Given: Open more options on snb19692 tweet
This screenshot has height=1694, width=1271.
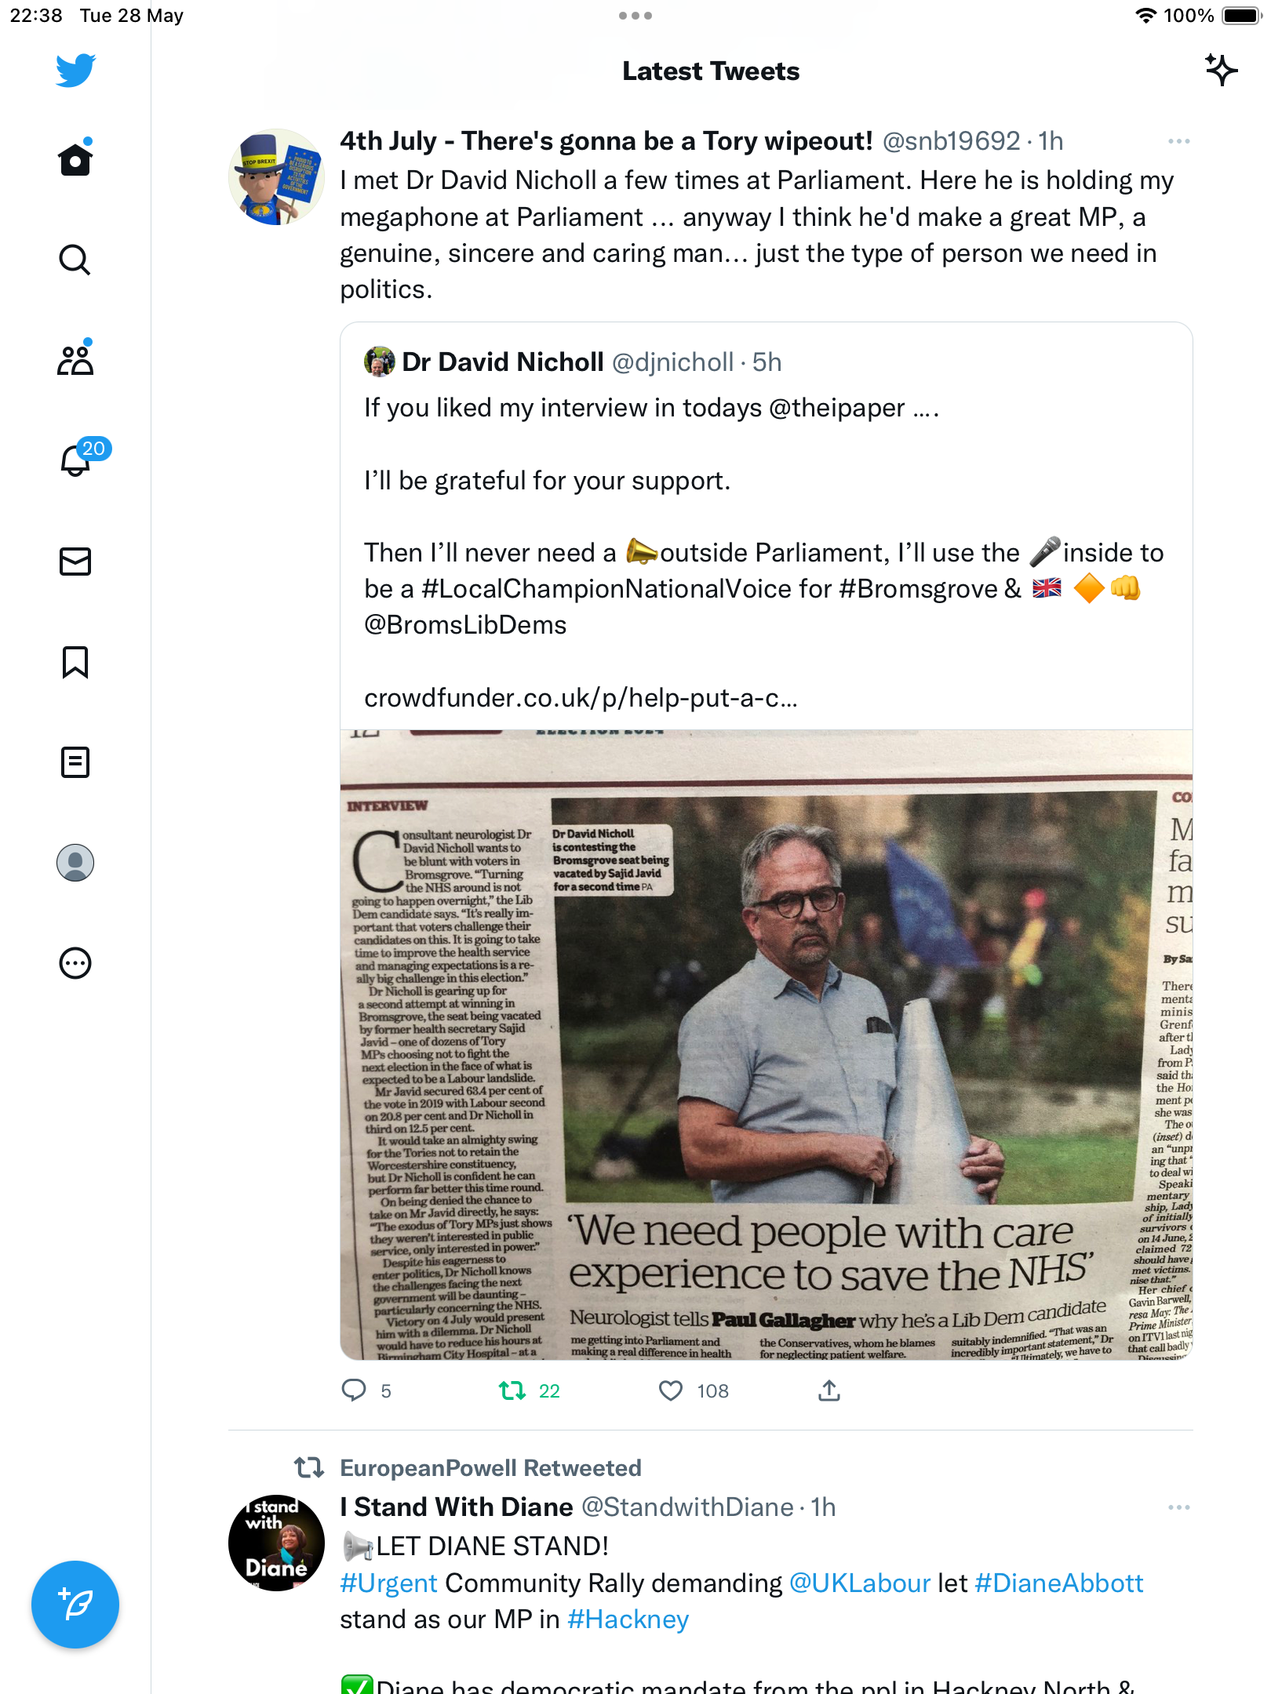Looking at the screenshot, I should (x=1178, y=141).
